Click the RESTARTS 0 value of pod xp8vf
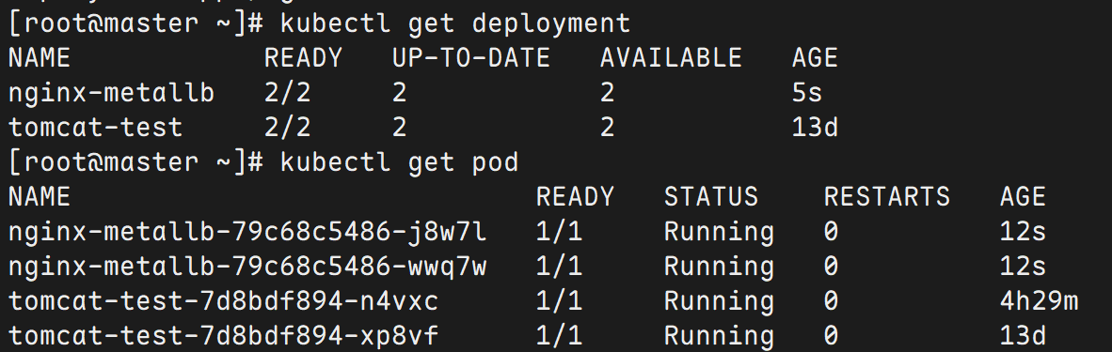 (831, 336)
